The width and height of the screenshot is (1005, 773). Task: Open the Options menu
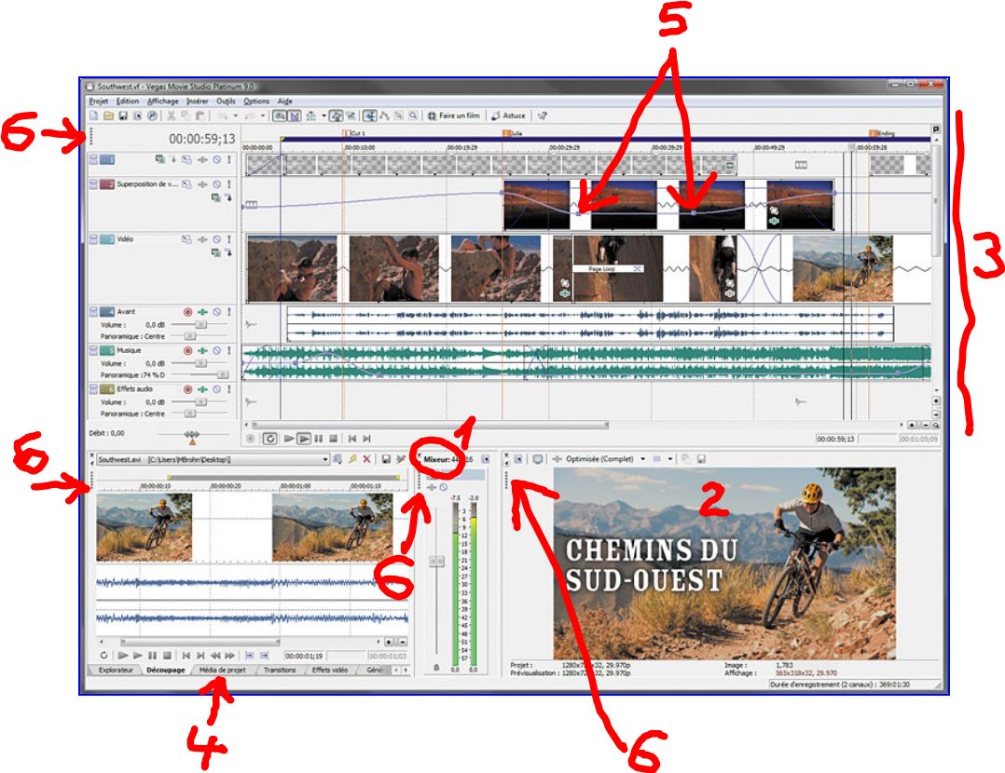(256, 102)
